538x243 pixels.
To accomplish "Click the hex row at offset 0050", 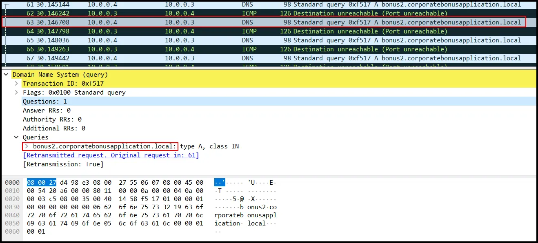I will pos(115,223).
